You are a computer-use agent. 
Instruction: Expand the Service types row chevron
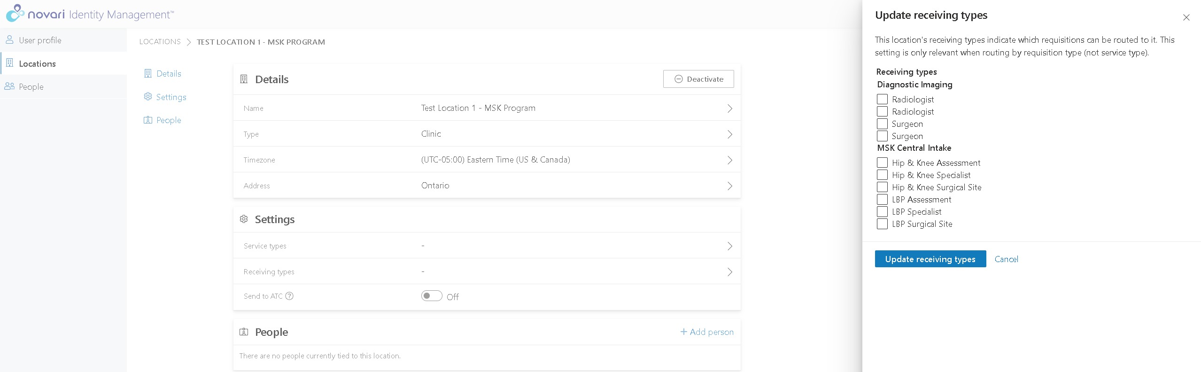tap(729, 246)
